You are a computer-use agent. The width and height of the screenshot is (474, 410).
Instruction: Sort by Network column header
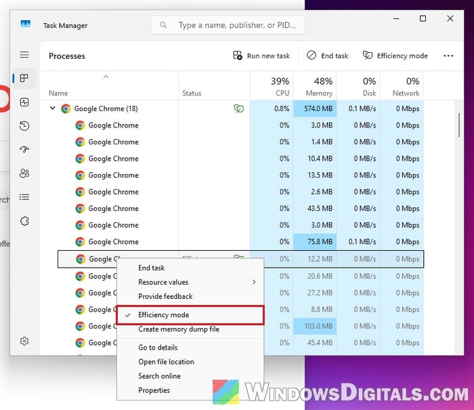[x=402, y=86]
